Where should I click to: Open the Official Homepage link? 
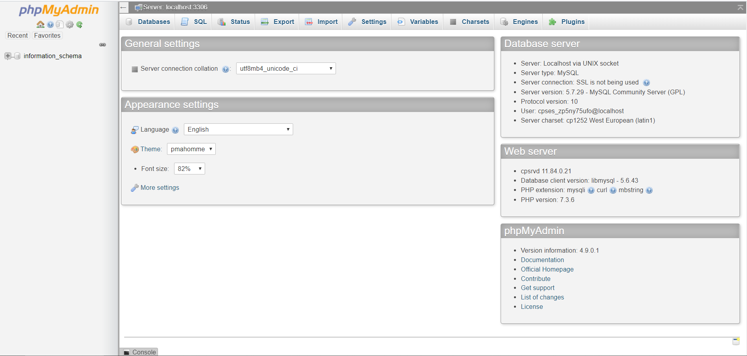pyautogui.click(x=547, y=270)
